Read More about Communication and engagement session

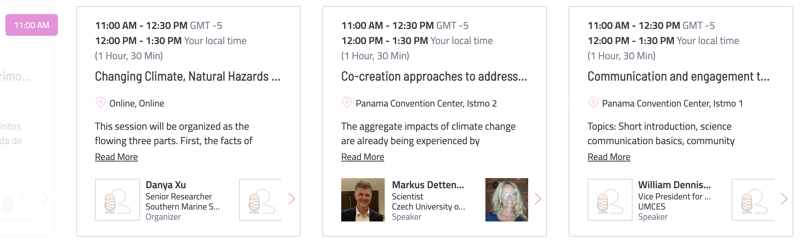tap(609, 157)
